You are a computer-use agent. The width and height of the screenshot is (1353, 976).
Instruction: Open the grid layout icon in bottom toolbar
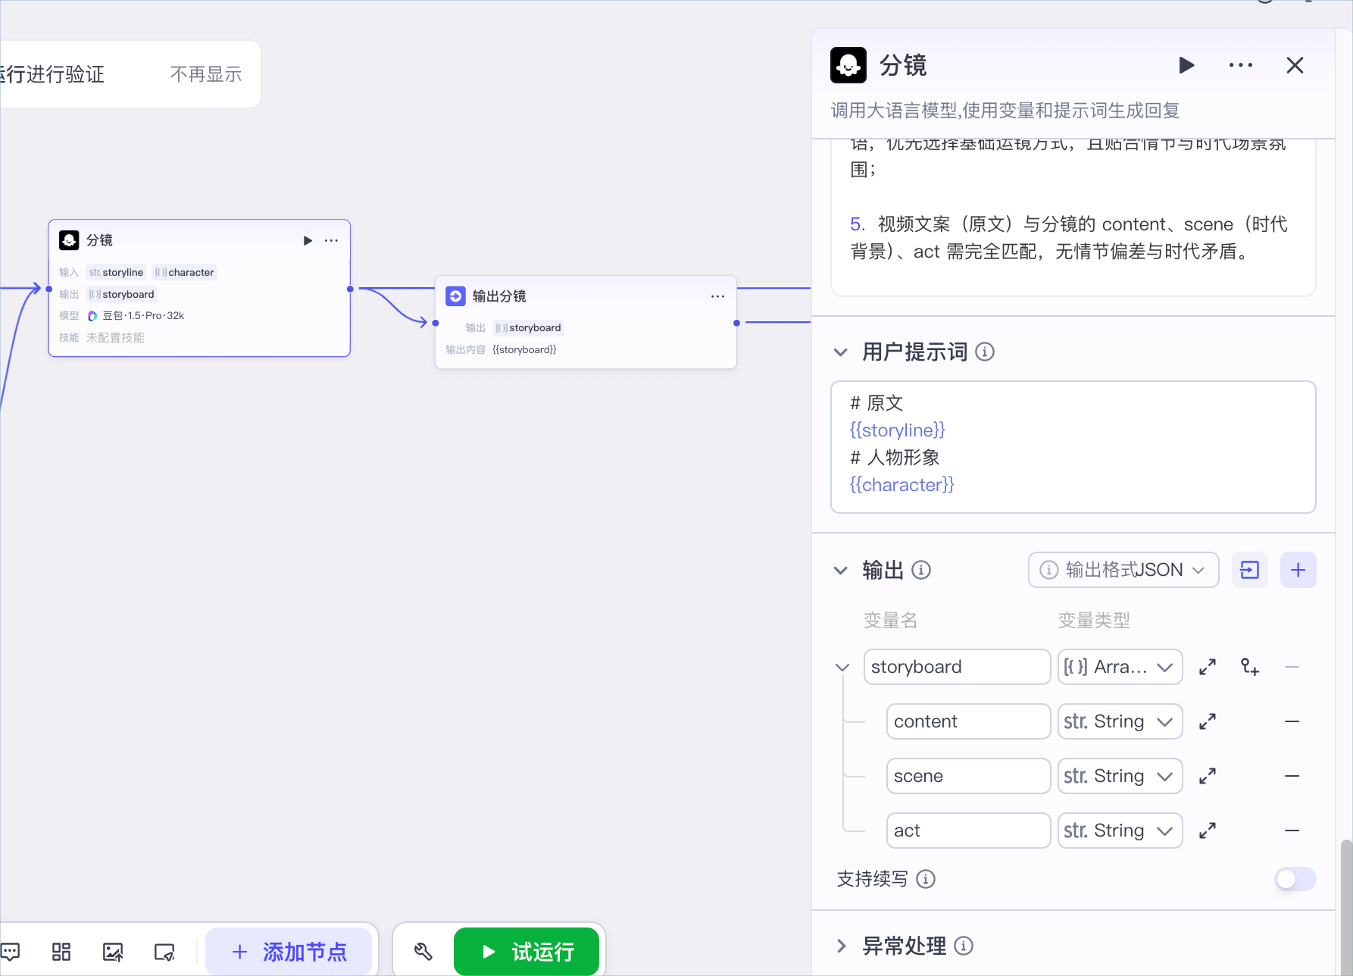point(61,952)
